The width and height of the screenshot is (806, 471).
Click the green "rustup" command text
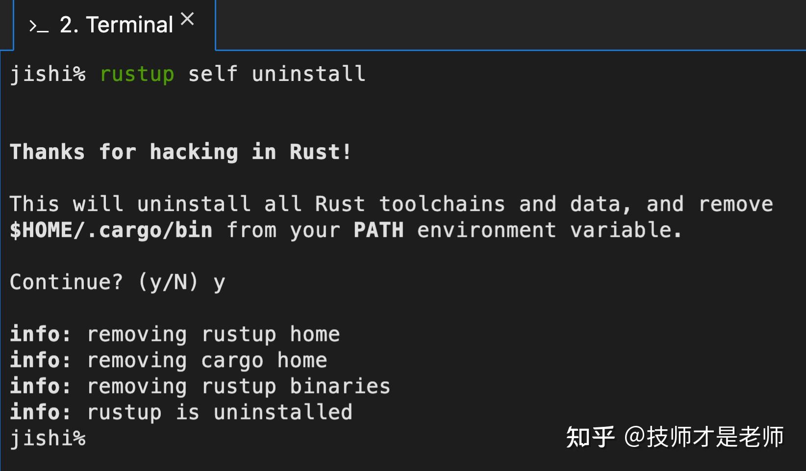pyautogui.click(x=137, y=75)
